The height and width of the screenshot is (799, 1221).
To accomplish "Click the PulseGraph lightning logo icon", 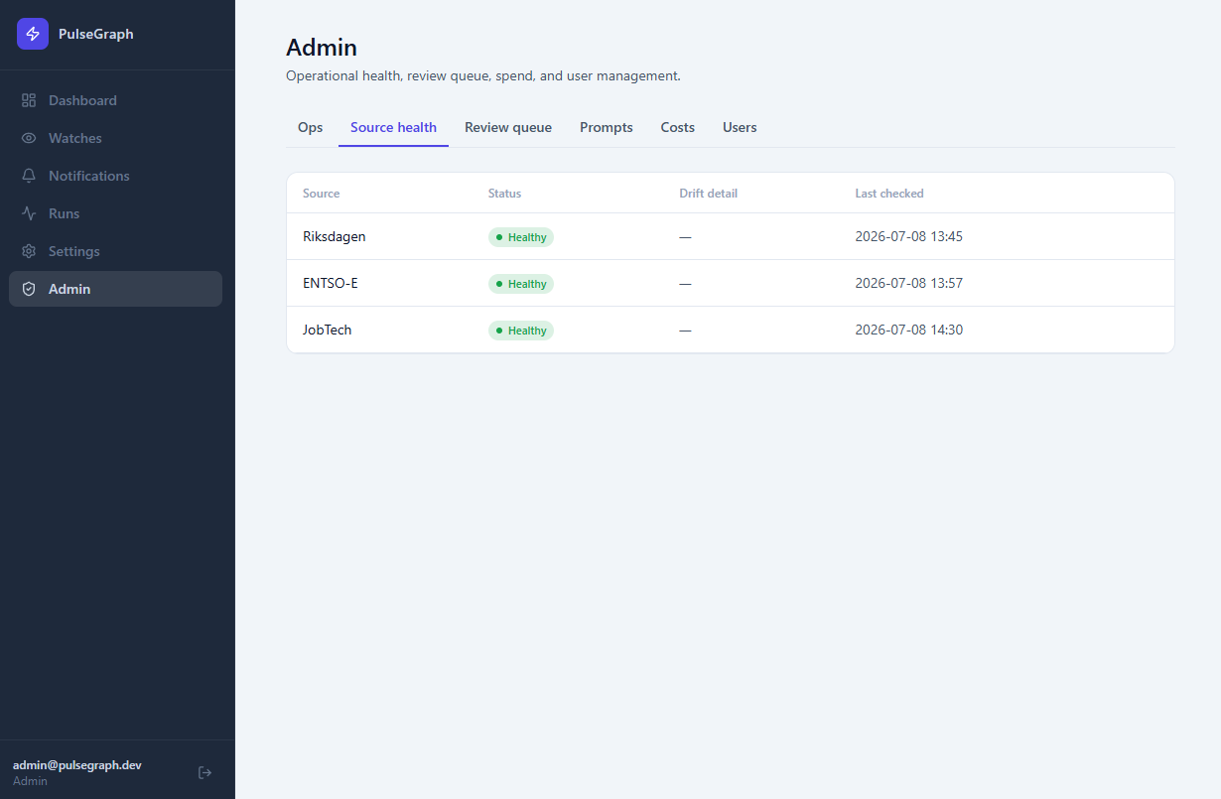I will click(33, 34).
